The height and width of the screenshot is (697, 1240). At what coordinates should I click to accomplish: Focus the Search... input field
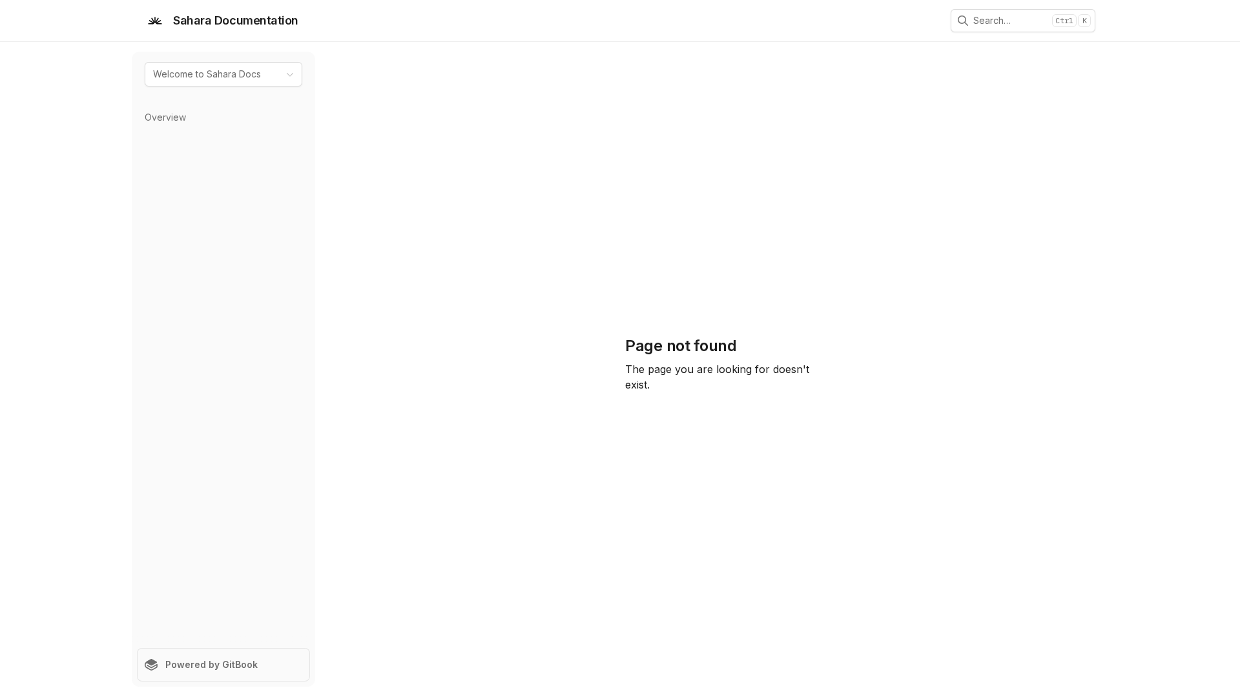click(x=1027, y=21)
